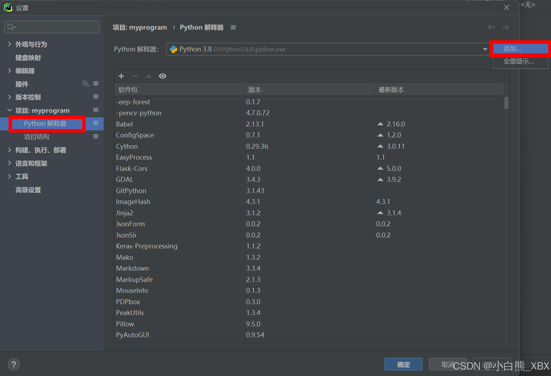This screenshot has width=551, height=376.
Task: Select the EasyProcess package row
Action: (x=309, y=157)
